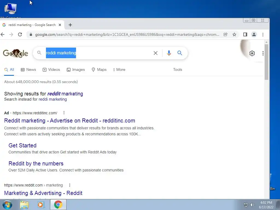Select the All results tab
The image size is (280, 210).
coord(9,70)
